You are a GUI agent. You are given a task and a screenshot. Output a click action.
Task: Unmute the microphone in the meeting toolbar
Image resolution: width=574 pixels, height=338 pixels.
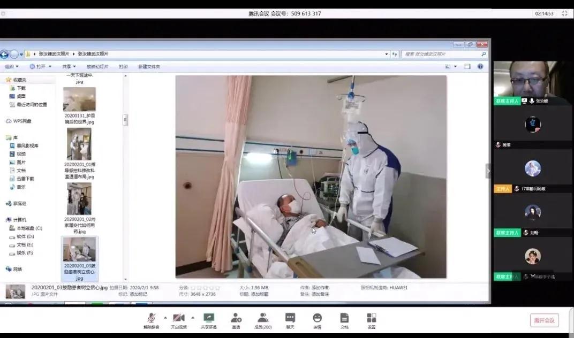click(152, 319)
